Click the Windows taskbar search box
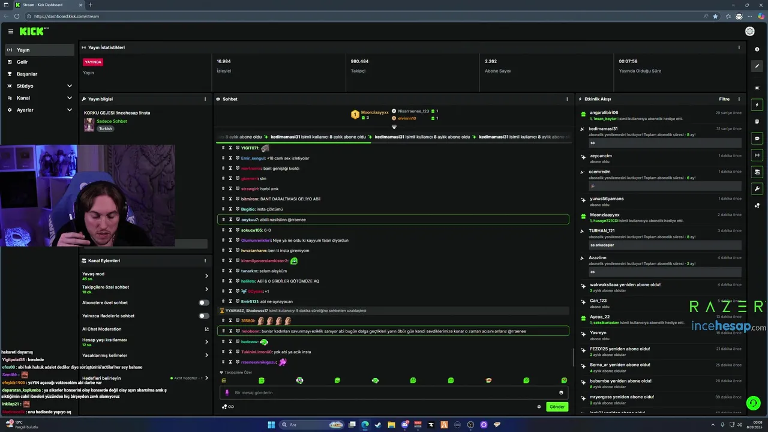This screenshot has height=432, width=768. point(311,425)
